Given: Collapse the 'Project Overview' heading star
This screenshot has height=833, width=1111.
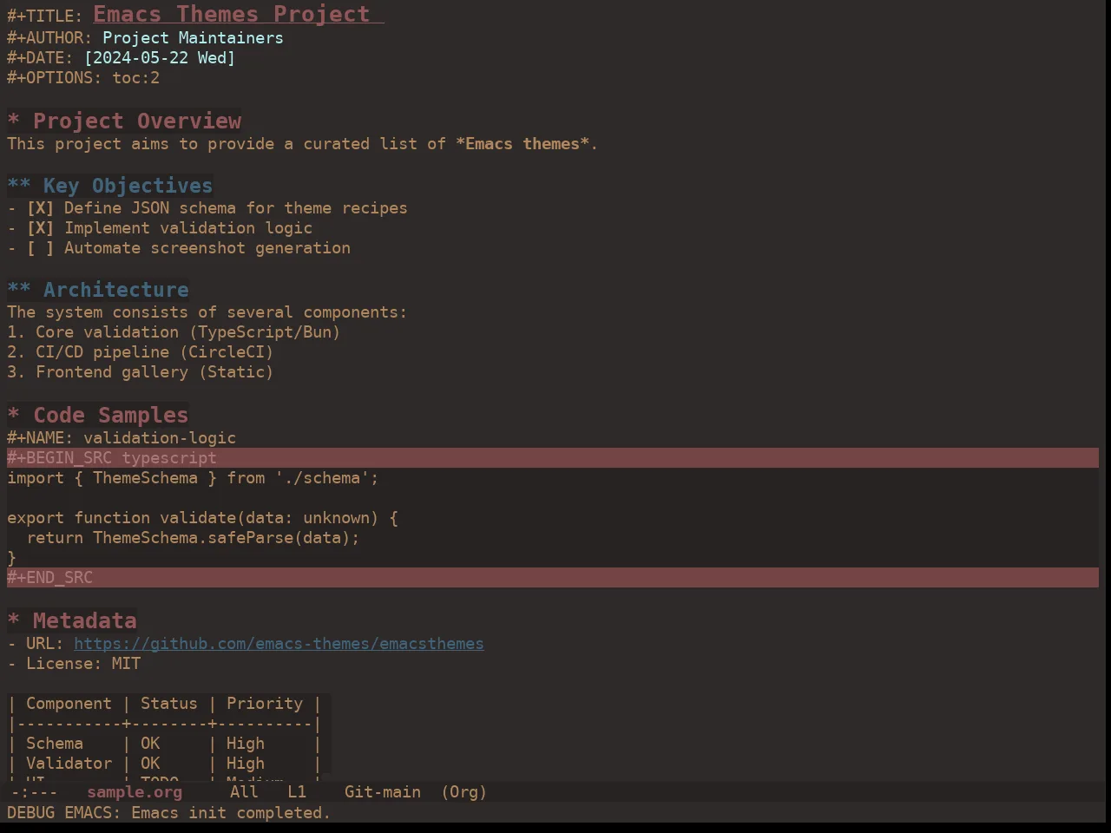Looking at the screenshot, I should [x=13, y=121].
